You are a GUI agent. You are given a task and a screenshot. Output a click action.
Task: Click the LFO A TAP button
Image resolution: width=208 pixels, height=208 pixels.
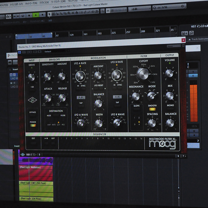[81, 106]
